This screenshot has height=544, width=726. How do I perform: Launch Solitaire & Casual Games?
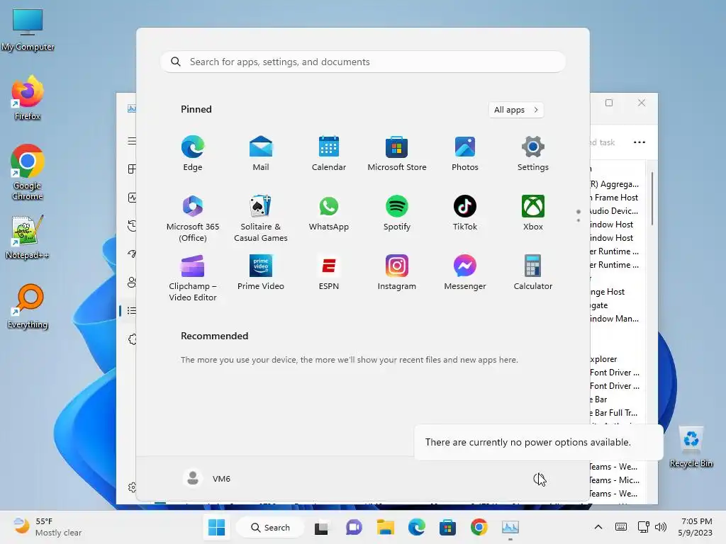(261, 219)
